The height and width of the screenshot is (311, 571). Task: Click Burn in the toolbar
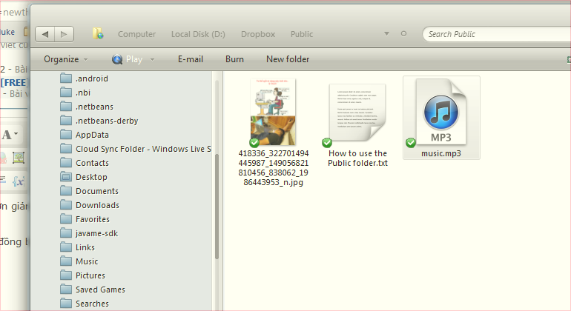[234, 59]
